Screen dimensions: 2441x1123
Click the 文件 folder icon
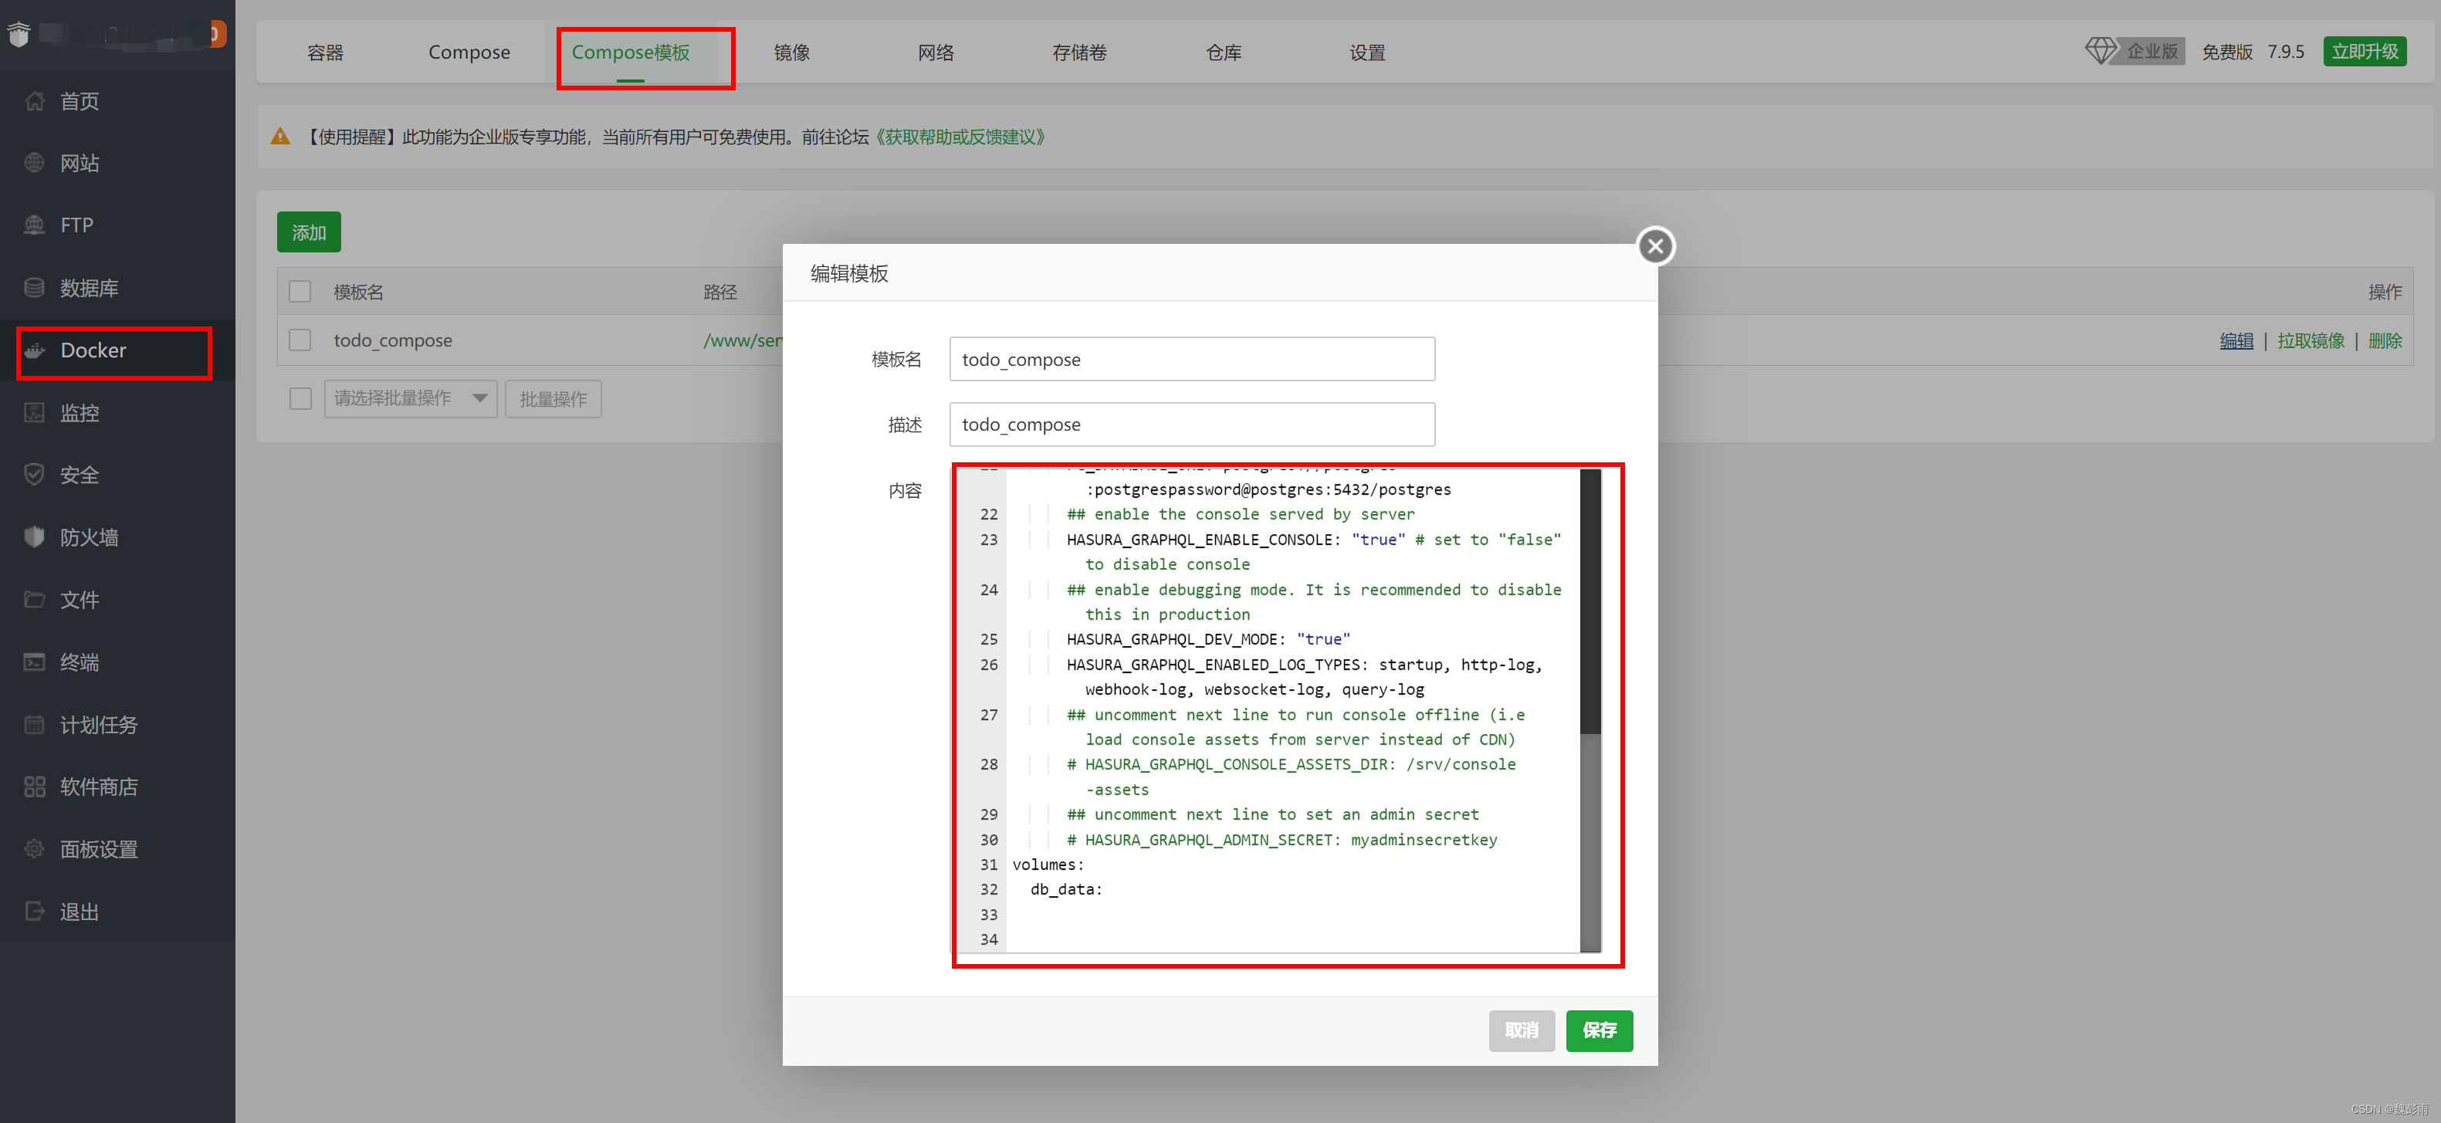34,600
